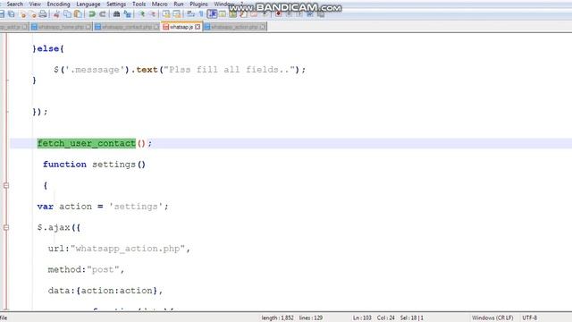Switch to the whatsapp_contact.php tab

126,27
